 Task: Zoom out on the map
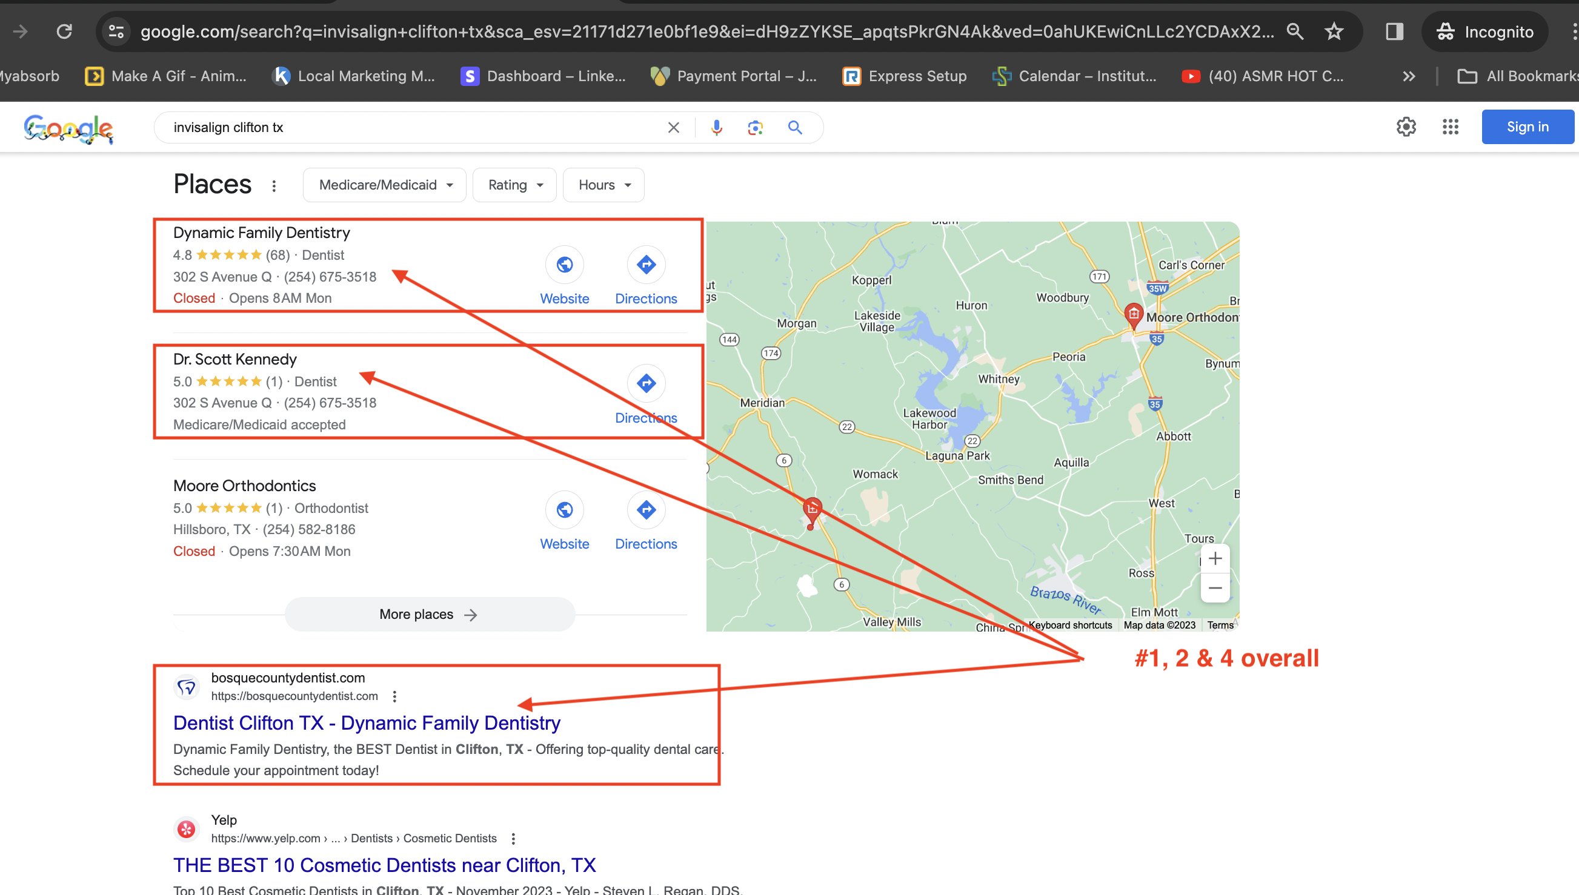(x=1215, y=588)
